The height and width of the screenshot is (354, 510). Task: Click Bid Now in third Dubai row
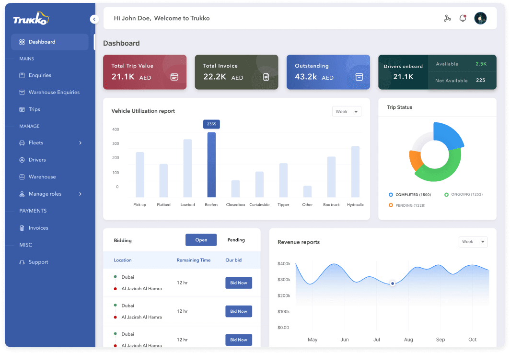[239, 340]
